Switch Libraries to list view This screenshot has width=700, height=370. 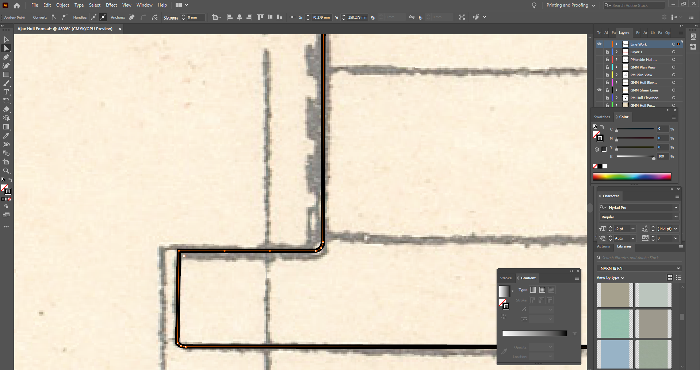[678, 278]
